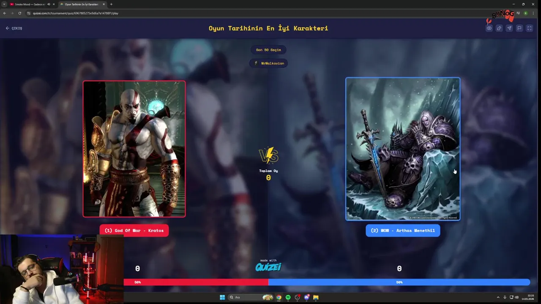This screenshot has width=541, height=304.
Task: Click the flag report icon
Action: [519, 28]
